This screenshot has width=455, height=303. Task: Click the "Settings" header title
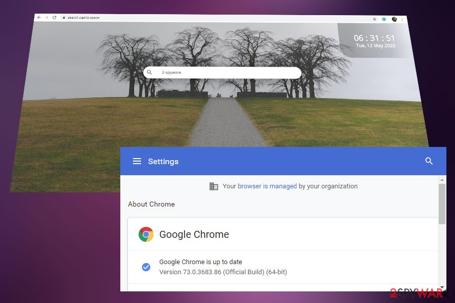coord(163,162)
